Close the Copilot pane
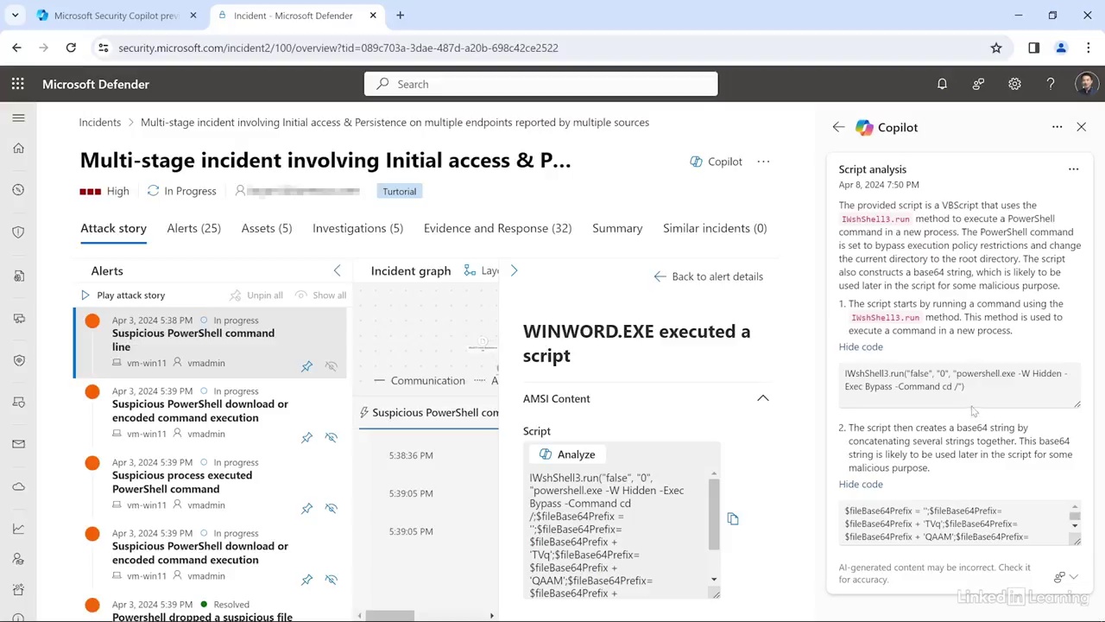The width and height of the screenshot is (1105, 622). (x=1081, y=127)
